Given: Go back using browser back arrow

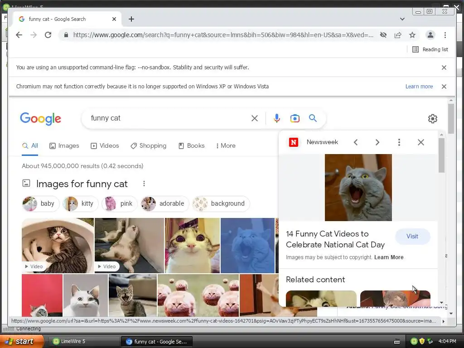Looking at the screenshot, I should coord(19,35).
